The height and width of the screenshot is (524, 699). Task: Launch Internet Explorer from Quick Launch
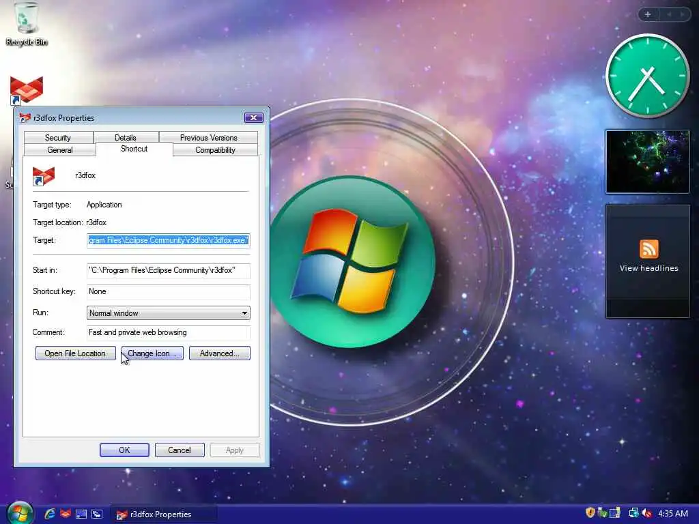pyautogui.click(x=49, y=514)
